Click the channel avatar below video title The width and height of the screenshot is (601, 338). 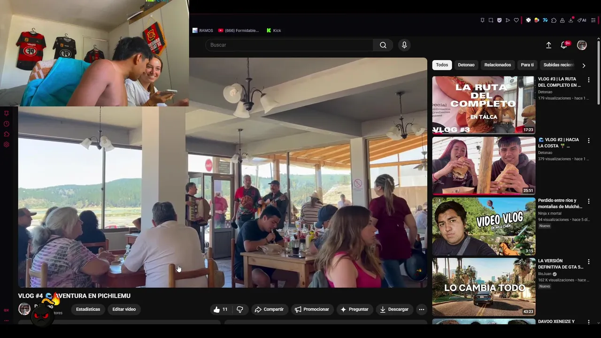click(x=24, y=309)
